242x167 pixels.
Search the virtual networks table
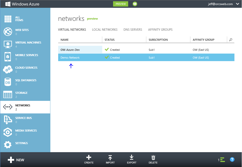(231, 40)
